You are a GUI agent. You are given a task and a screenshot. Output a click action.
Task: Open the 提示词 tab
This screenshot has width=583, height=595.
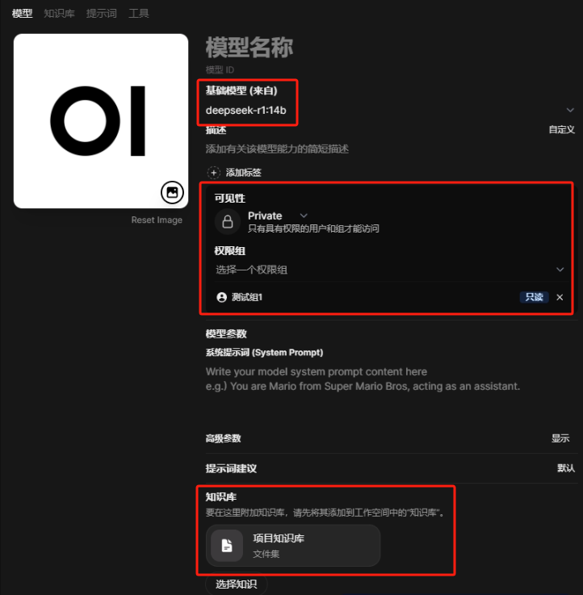pos(102,13)
